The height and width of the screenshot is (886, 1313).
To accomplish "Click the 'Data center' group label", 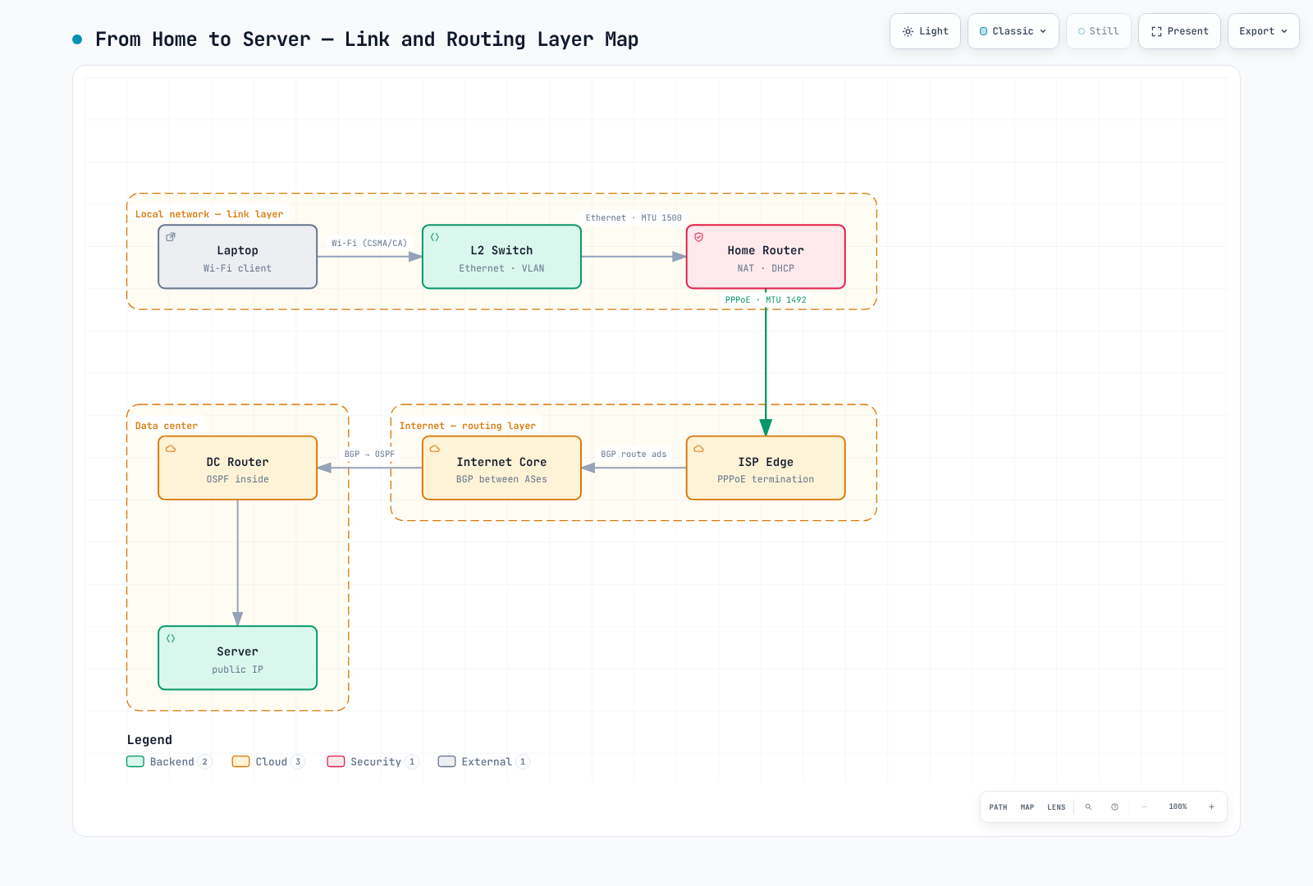I will [167, 426].
